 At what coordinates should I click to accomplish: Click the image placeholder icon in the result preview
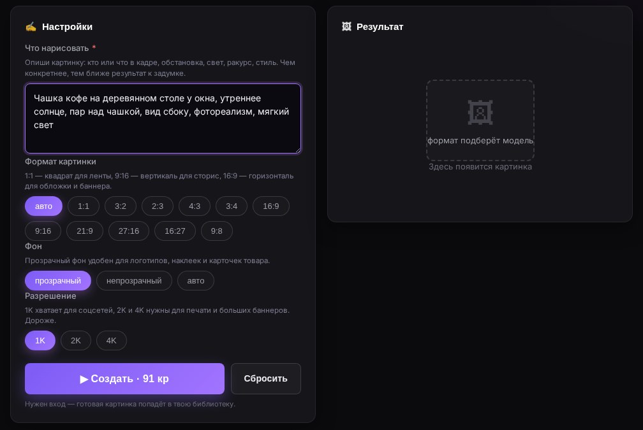click(480, 112)
